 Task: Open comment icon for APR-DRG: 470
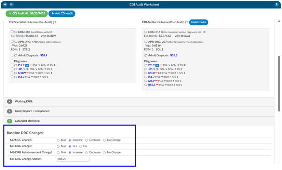pos(16,42)
